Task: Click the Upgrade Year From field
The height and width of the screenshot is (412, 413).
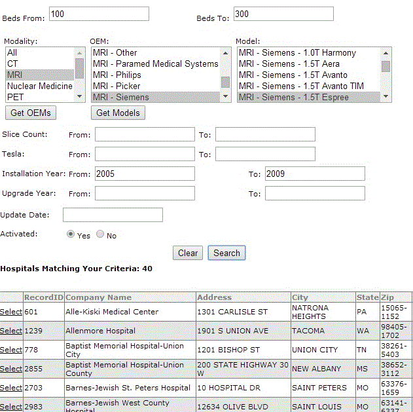Action: [x=145, y=193]
